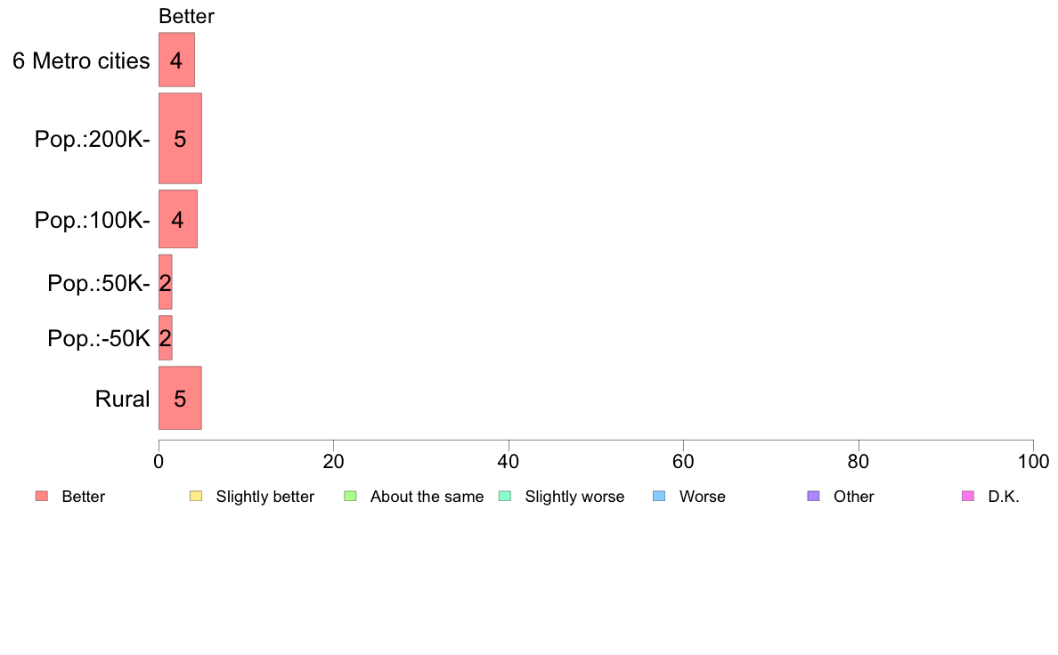Screen dimensions: 1058x655
Task: Select the Rural bar showing 5
Action: (x=180, y=398)
